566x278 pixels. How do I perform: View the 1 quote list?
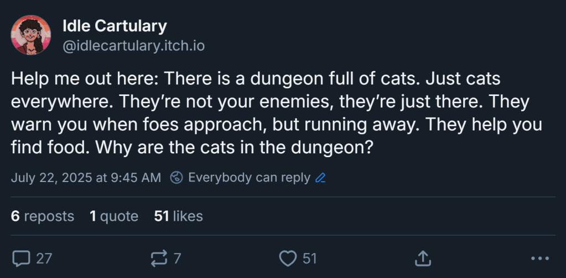point(113,216)
